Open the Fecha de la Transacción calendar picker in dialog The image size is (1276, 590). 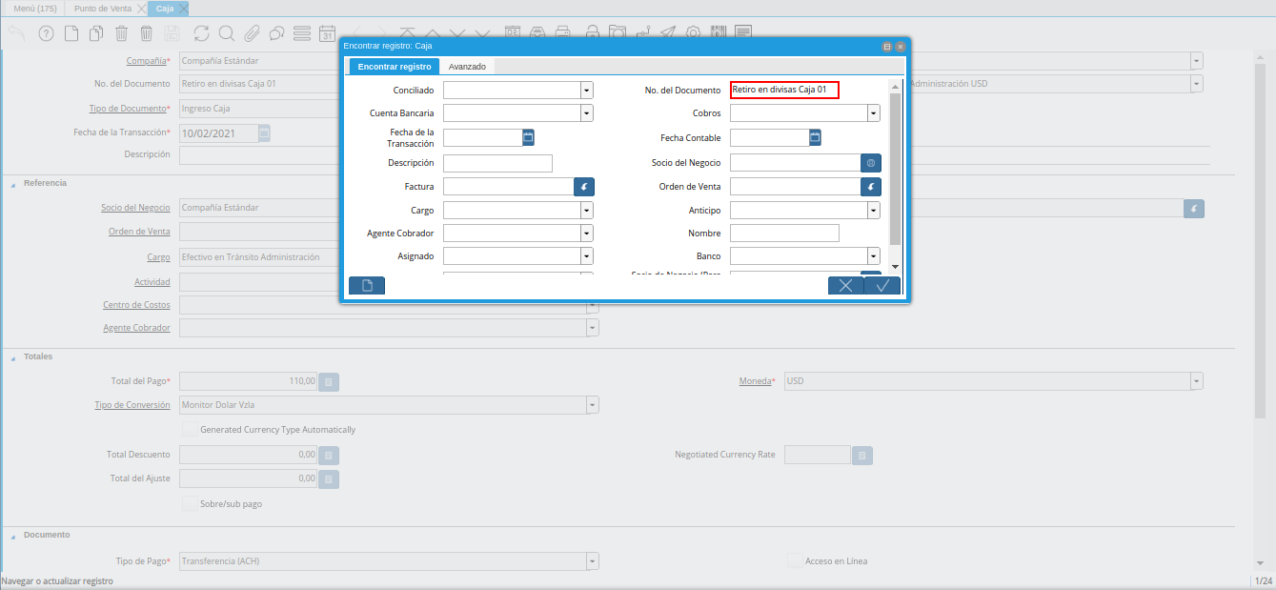pos(528,137)
